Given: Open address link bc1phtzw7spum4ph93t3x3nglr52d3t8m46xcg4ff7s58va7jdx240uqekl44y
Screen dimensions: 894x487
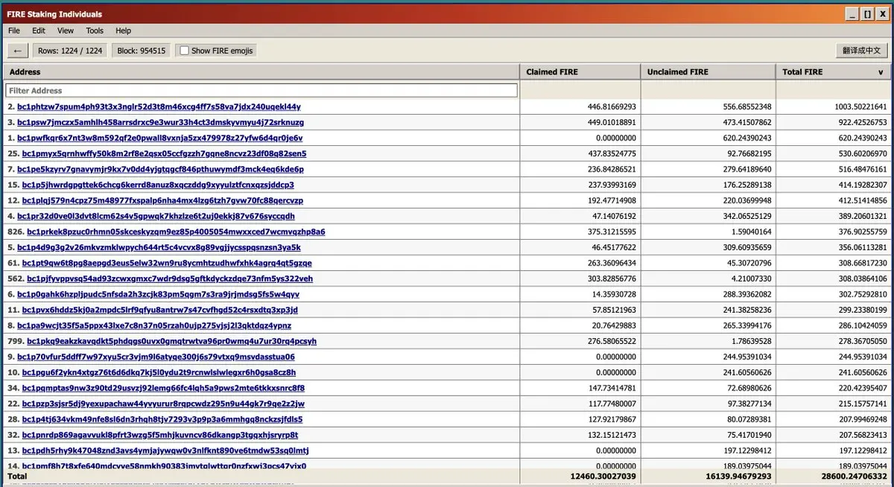Looking at the screenshot, I should point(159,106).
